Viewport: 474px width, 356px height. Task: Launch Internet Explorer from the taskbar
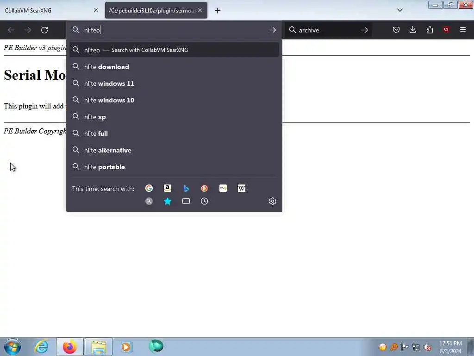[x=41, y=347]
